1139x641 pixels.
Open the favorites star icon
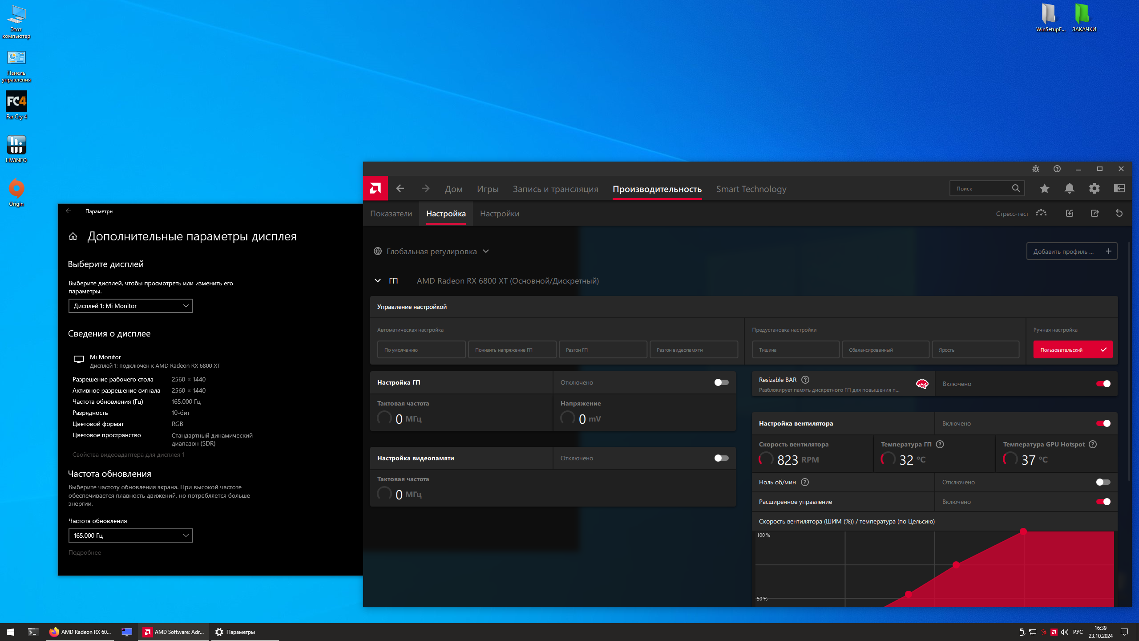(x=1044, y=188)
